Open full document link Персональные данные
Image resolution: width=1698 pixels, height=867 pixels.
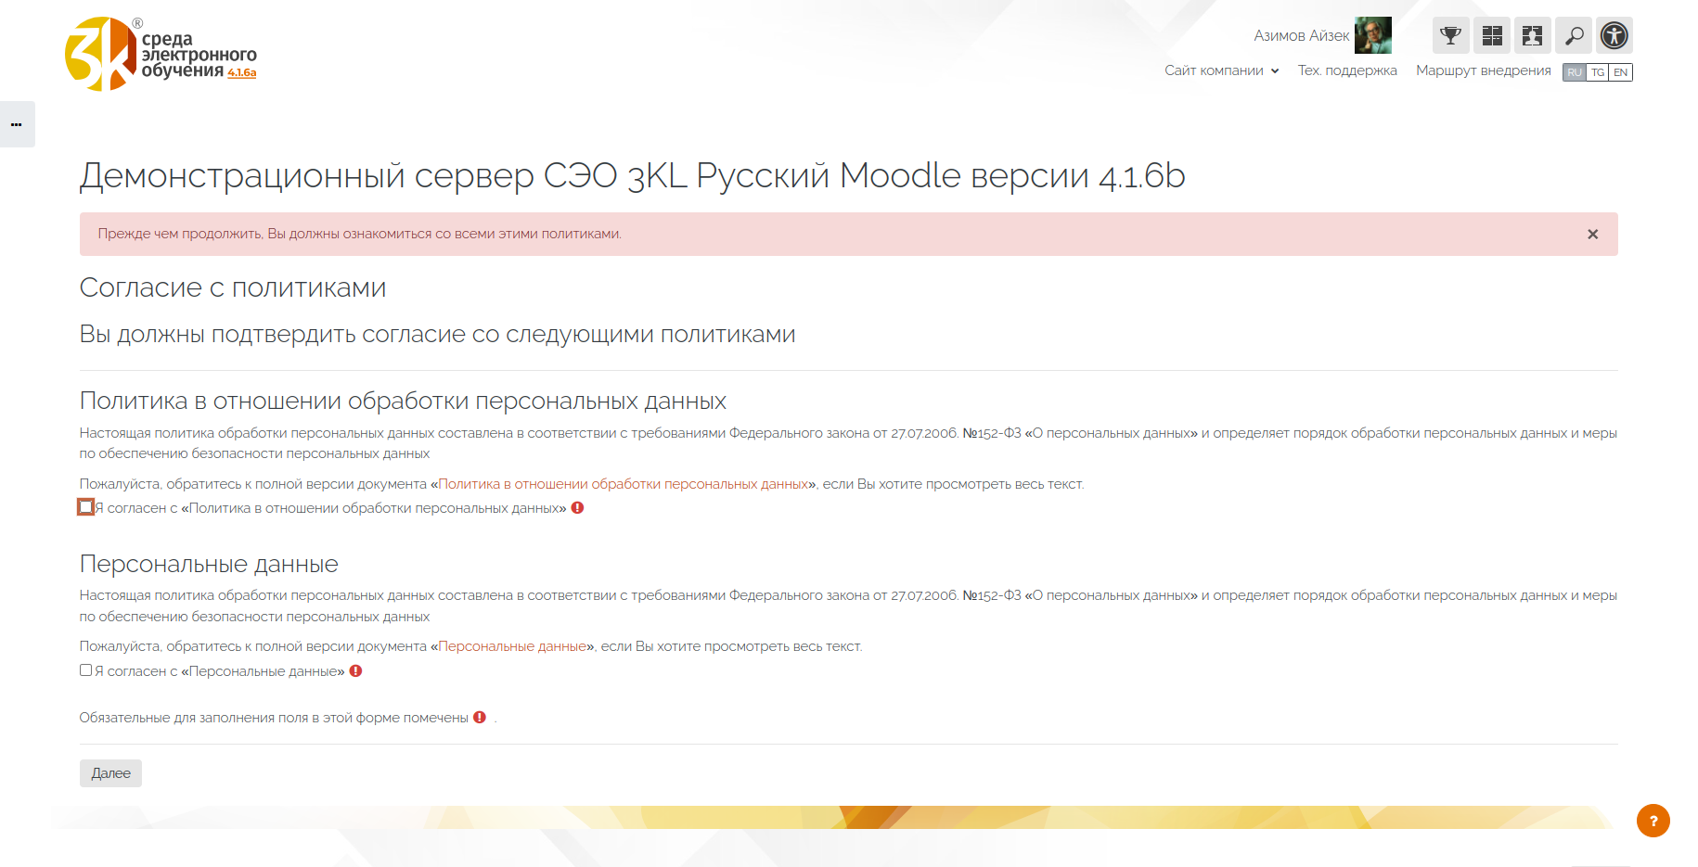coord(512,646)
